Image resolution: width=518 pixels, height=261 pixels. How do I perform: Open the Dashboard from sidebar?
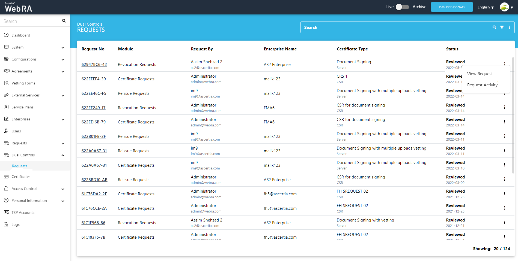21,35
